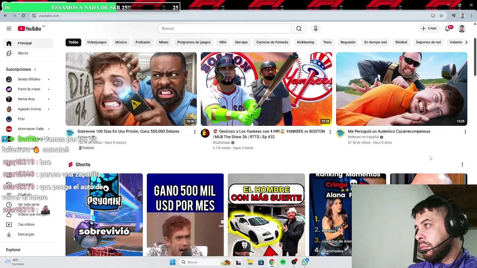Image resolution: width=477 pixels, height=268 pixels.
Task: Open OBS Studio from taskbar
Action: click(x=294, y=262)
